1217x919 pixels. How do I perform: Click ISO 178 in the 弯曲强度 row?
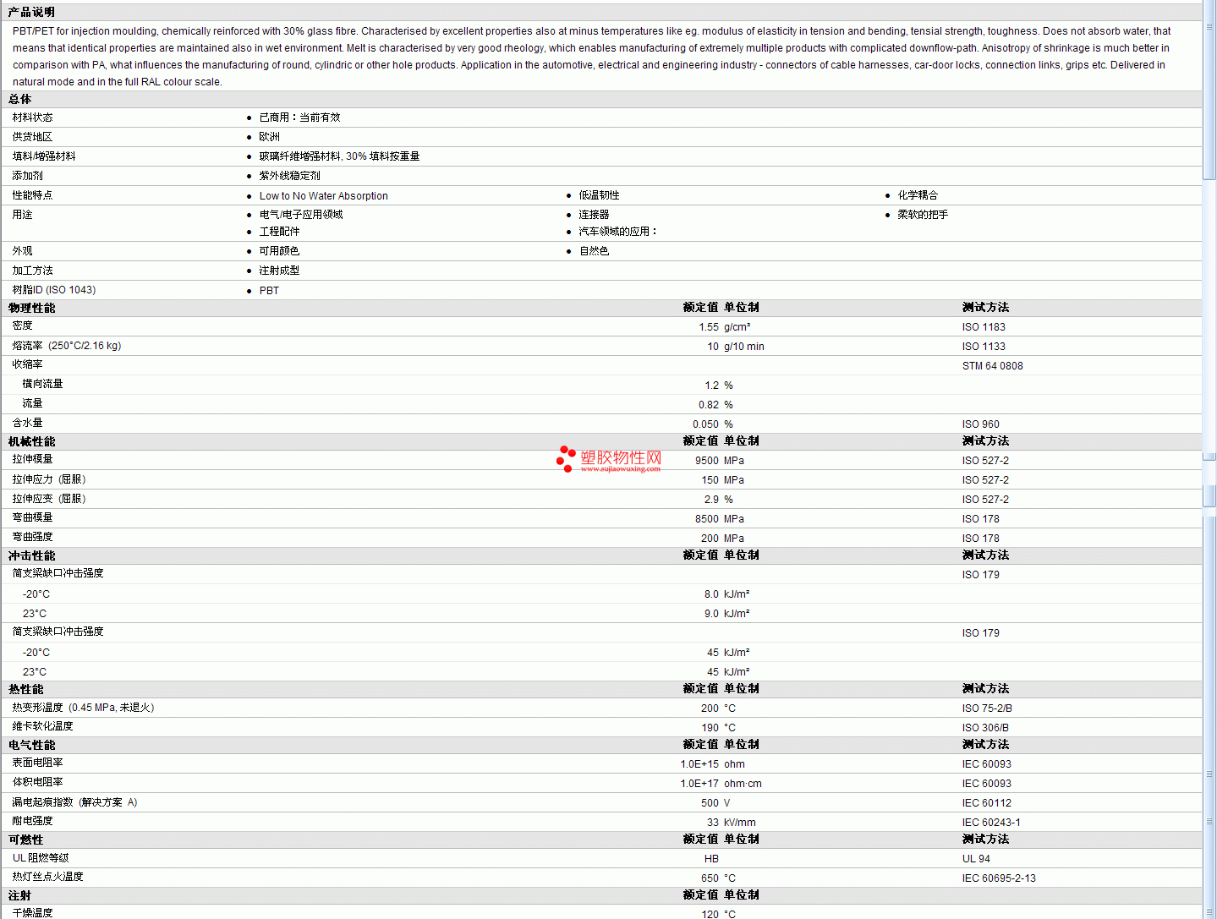tap(981, 539)
